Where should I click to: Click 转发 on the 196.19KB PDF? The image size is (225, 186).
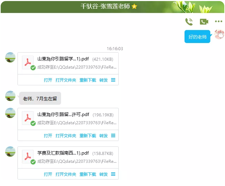coord(104,136)
